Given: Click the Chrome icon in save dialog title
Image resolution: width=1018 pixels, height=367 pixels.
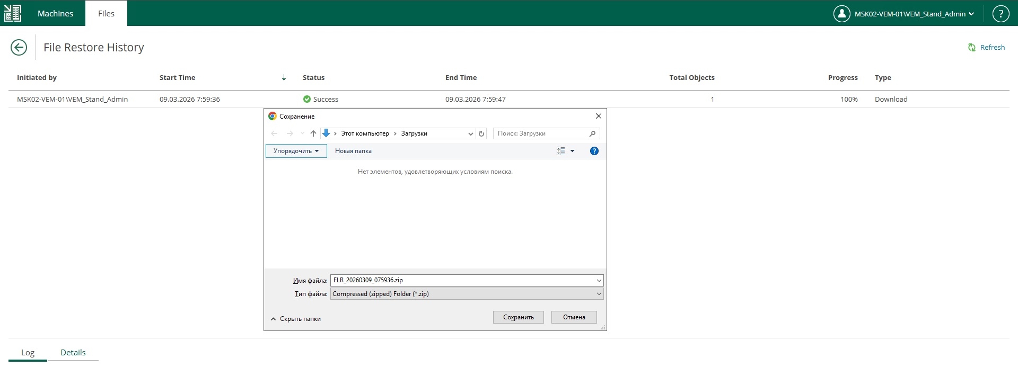Looking at the screenshot, I should 273,116.
